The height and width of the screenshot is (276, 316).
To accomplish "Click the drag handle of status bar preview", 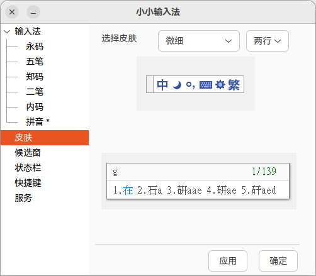I will [x=150, y=84].
